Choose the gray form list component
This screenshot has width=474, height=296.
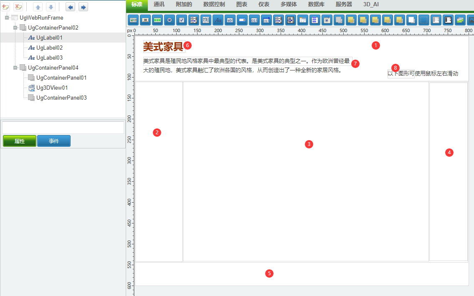436,20
